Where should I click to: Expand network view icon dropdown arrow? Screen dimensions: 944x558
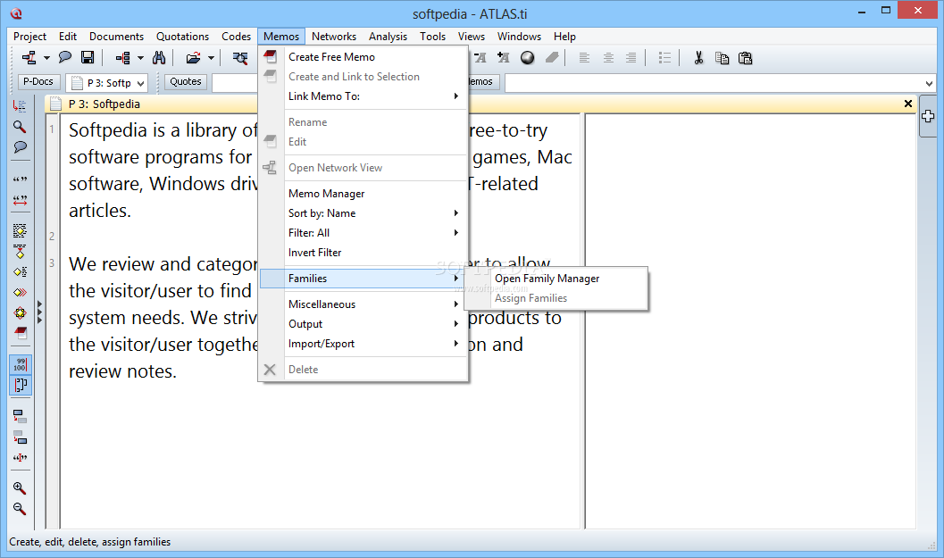[46, 58]
